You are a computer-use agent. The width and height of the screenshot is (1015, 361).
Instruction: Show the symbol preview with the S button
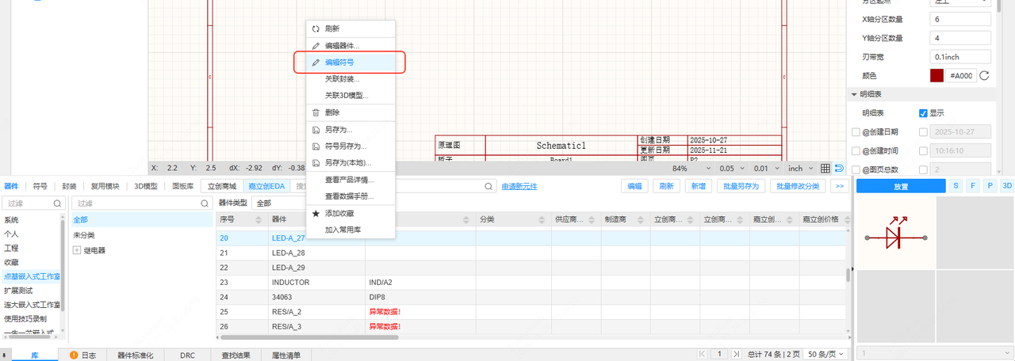(x=956, y=186)
